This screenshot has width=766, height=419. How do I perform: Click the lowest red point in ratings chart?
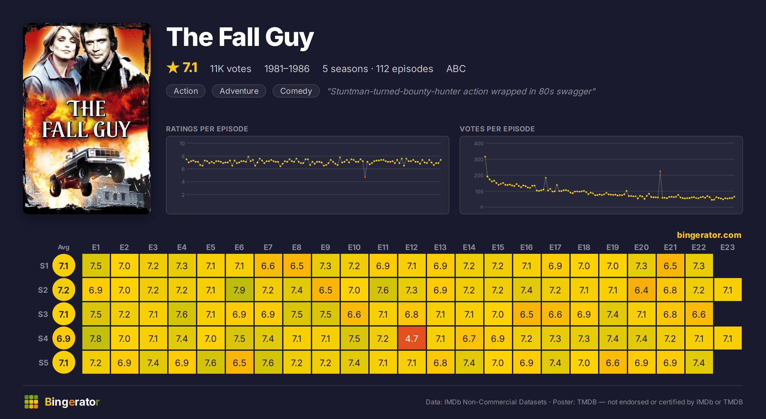click(x=365, y=177)
